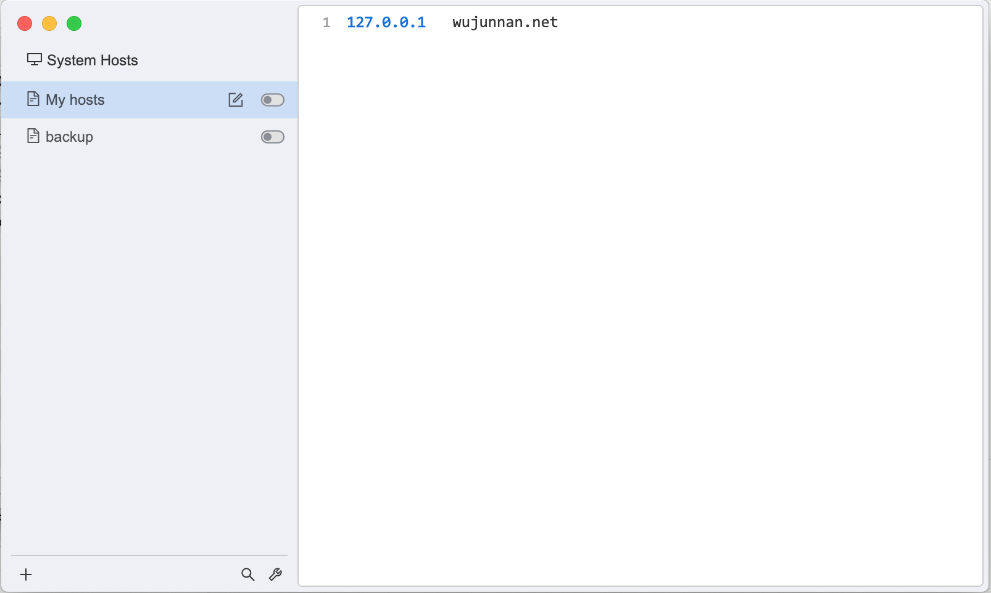Toggle the My hosts switch on
Screen dimensions: 991x593
(x=273, y=100)
